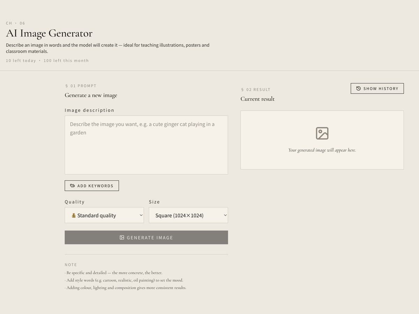Click 'Your generated image will appear here' text
The width and height of the screenshot is (419, 314).
(322, 150)
